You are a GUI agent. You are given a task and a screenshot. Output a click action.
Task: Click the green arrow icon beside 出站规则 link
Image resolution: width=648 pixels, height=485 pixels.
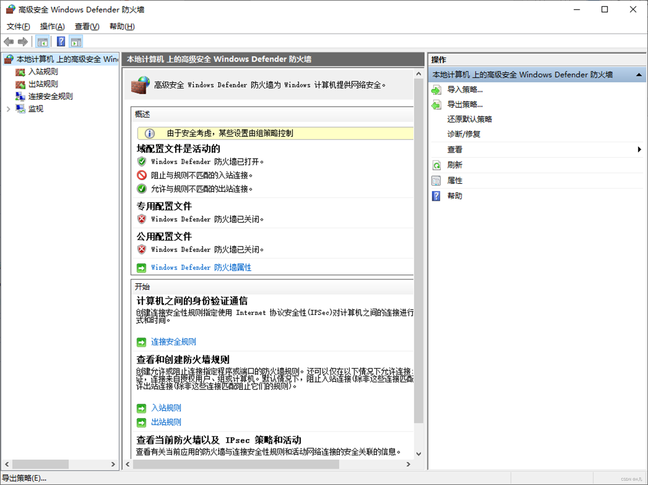(x=141, y=422)
